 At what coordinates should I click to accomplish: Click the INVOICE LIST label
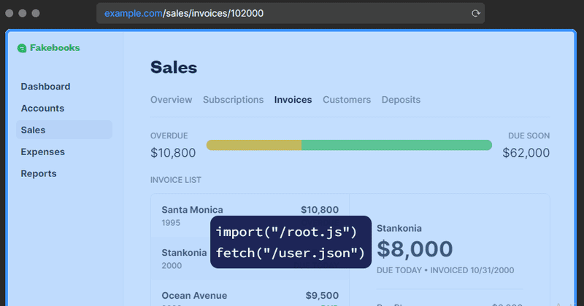(176, 180)
